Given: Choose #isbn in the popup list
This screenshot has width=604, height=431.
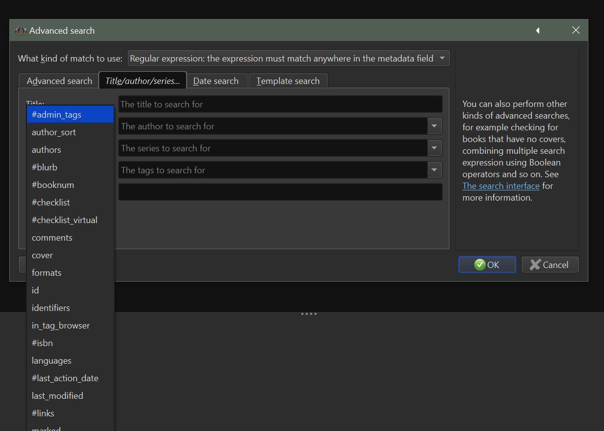Looking at the screenshot, I should click(70, 343).
